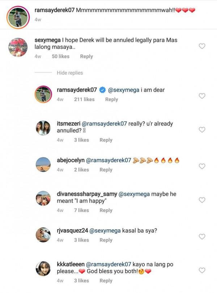Open itsmezeri's profile avatar
Viewport: 217px width, 293px height.
click(43, 128)
